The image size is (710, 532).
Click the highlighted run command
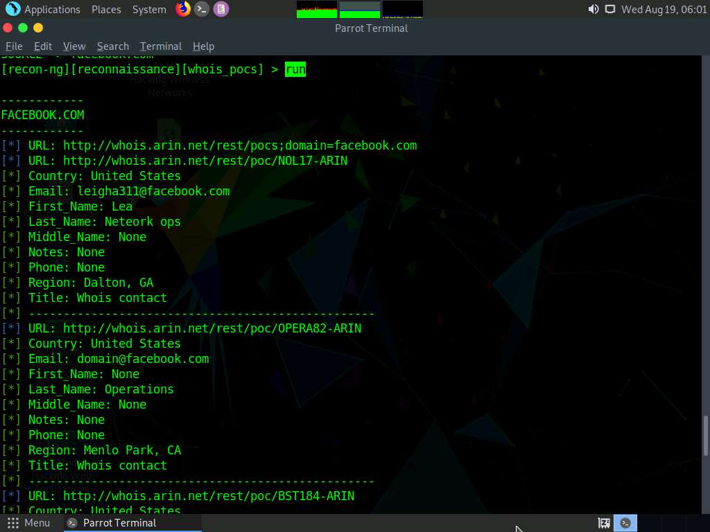tap(295, 69)
